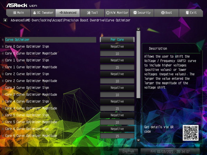Change Core 0 Curve Optimizer Sign value
207x155 pixels.
[117, 46]
